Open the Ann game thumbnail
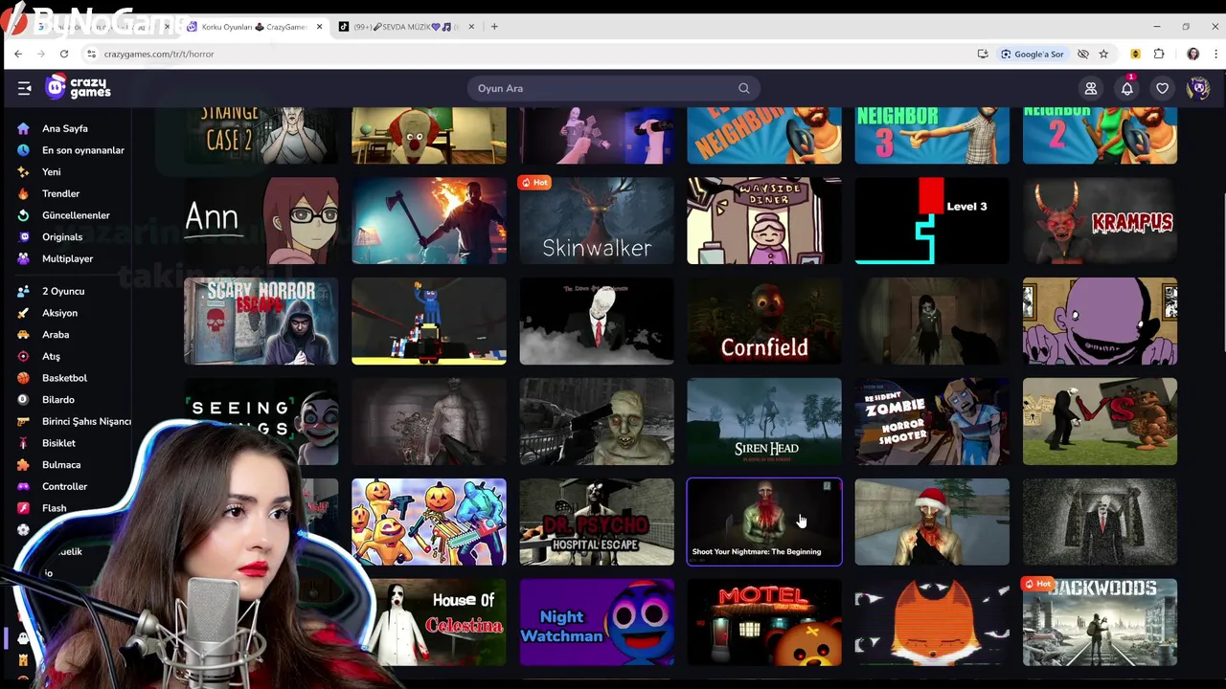Image resolution: width=1226 pixels, height=689 pixels. pyautogui.click(x=261, y=221)
